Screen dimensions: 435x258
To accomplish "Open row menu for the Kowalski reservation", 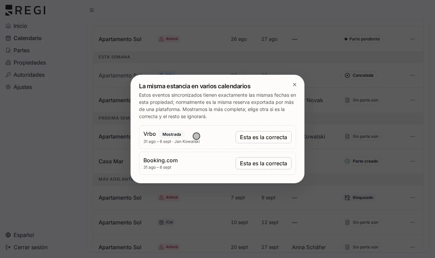I will (413, 136).
